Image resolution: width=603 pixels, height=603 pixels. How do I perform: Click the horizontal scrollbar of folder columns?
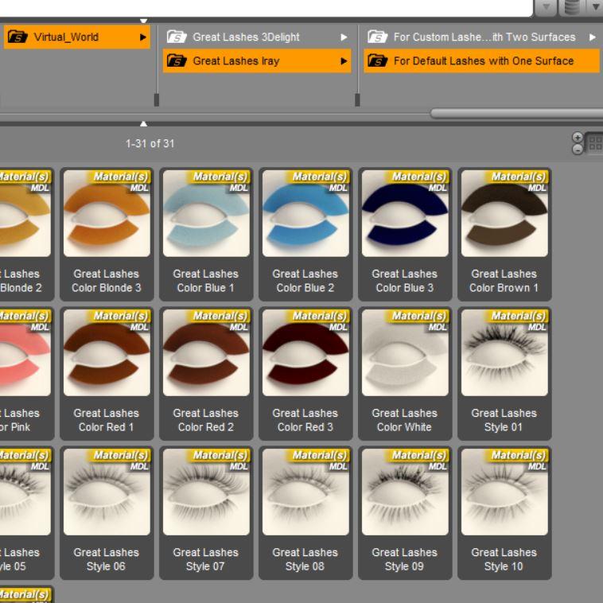click(x=516, y=114)
